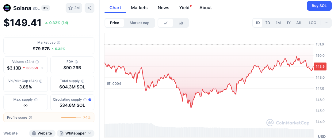Viewport: 336px width, 140px height.
Task: Expand the Volume (24h) chevron arrow
Action: coord(42,68)
